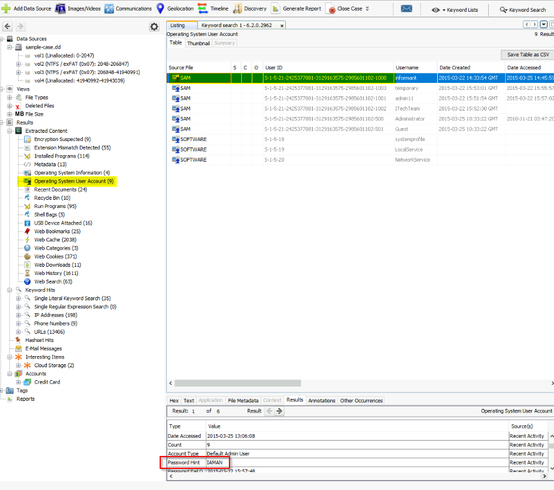
Task: Click Save Table as CSV button
Action: (x=528, y=55)
